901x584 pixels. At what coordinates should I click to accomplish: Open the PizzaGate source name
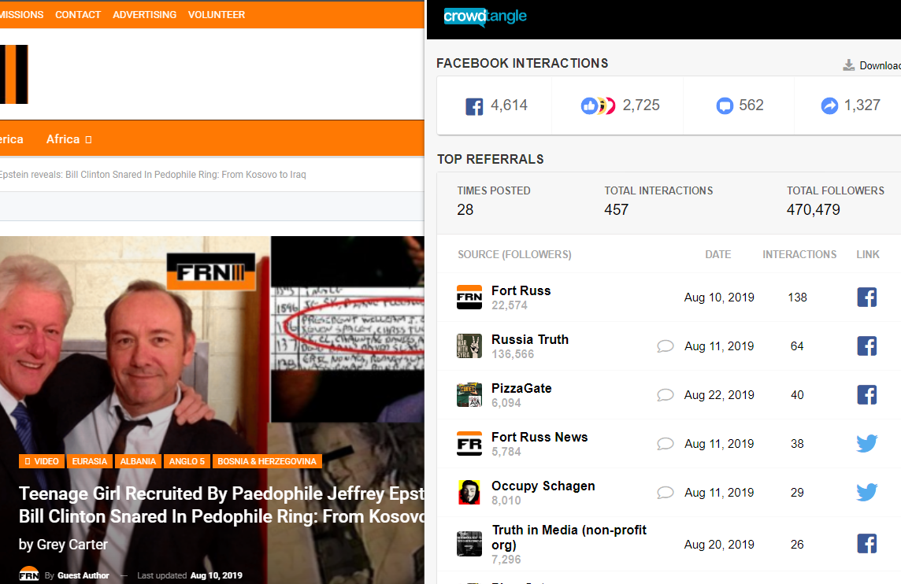[x=521, y=388]
